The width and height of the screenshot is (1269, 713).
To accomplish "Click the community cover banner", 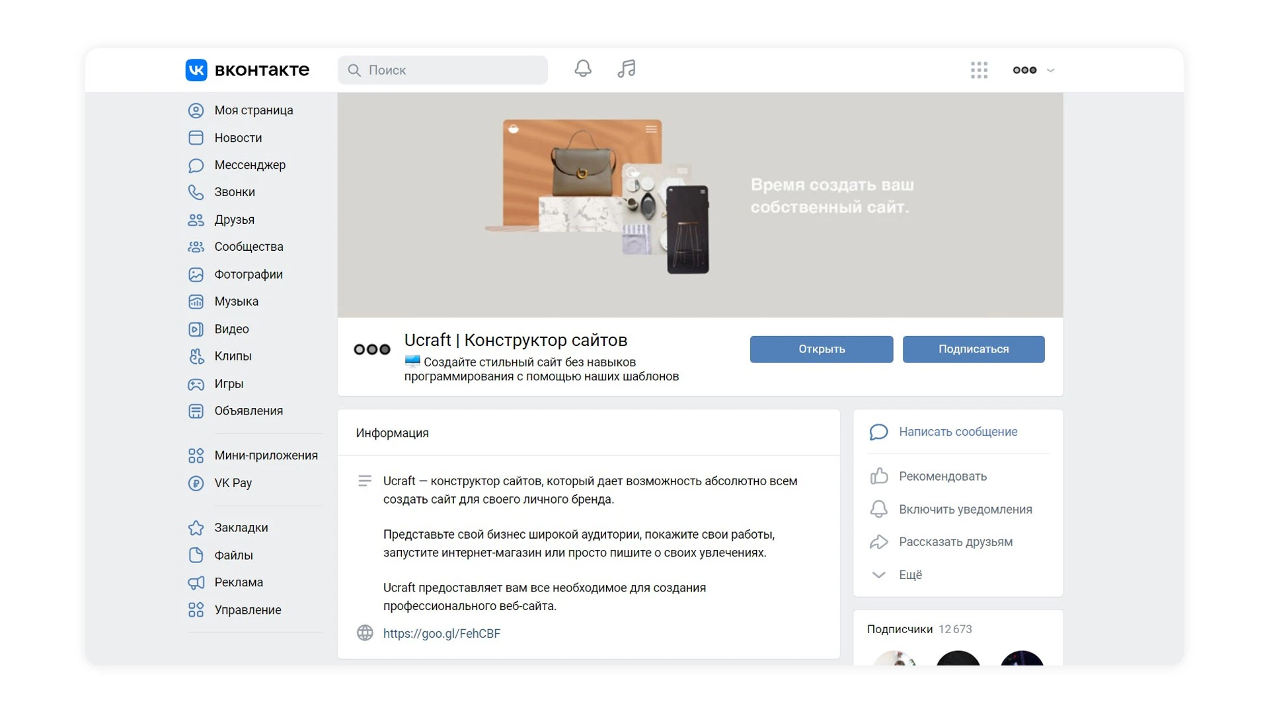I will (700, 205).
